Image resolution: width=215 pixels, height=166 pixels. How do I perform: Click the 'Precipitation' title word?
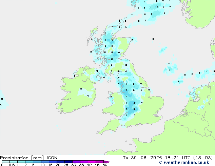[x=14, y=158]
